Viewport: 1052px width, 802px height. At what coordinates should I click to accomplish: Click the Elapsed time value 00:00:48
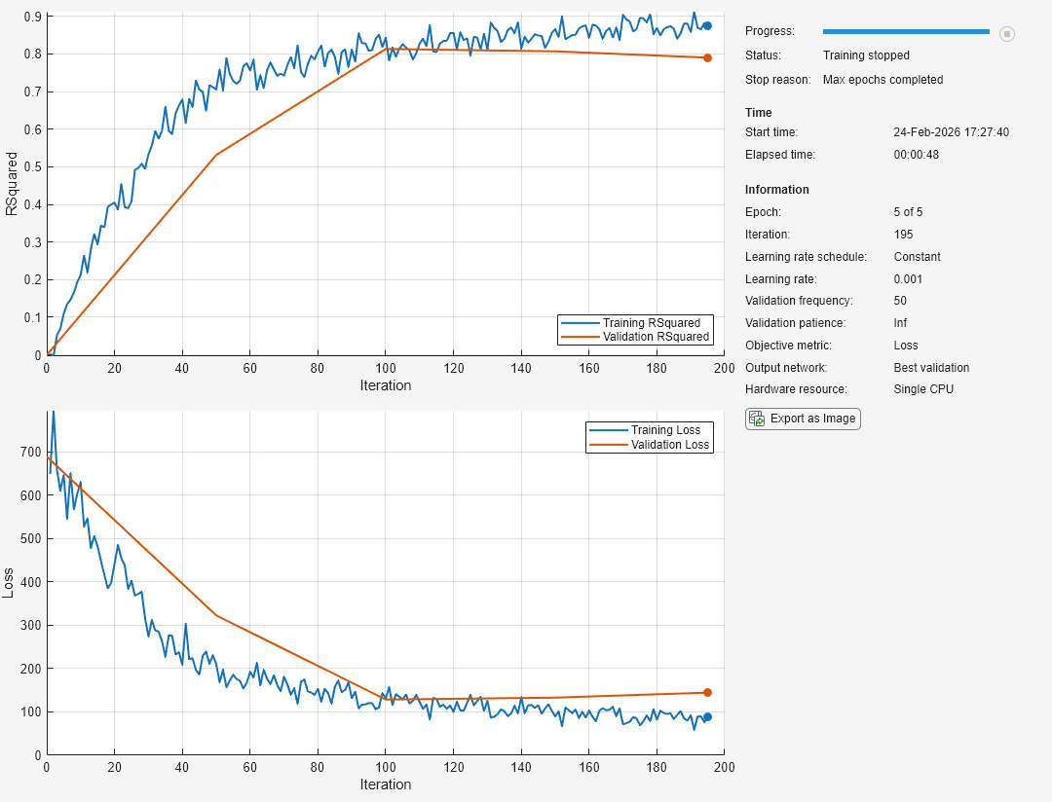(x=916, y=155)
